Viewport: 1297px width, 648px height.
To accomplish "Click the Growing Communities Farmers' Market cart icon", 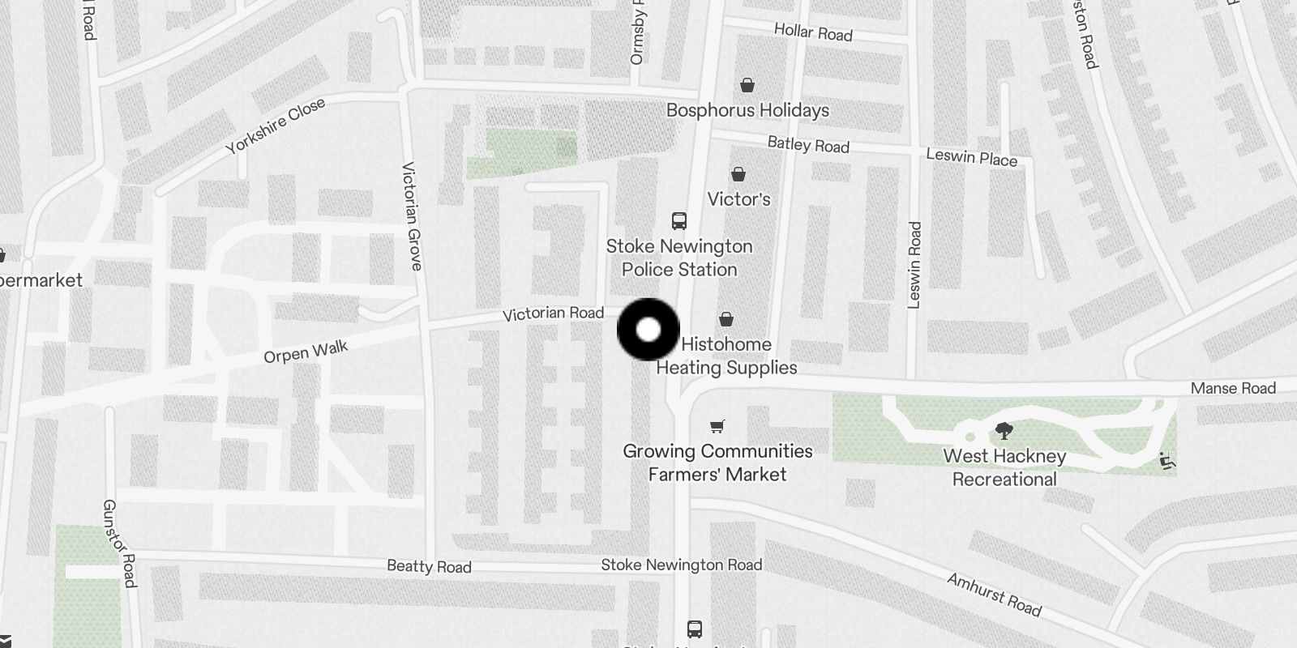I will coord(717,426).
